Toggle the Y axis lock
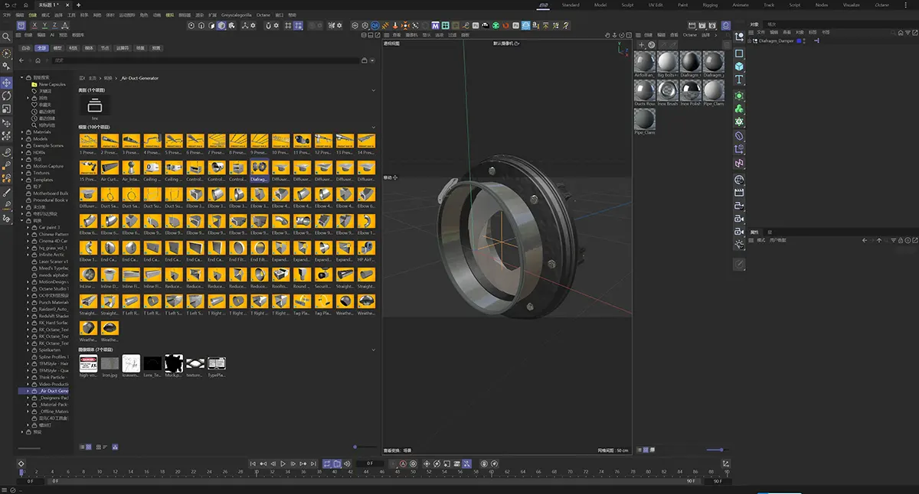Image resolution: width=919 pixels, height=494 pixels. coord(45,25)
